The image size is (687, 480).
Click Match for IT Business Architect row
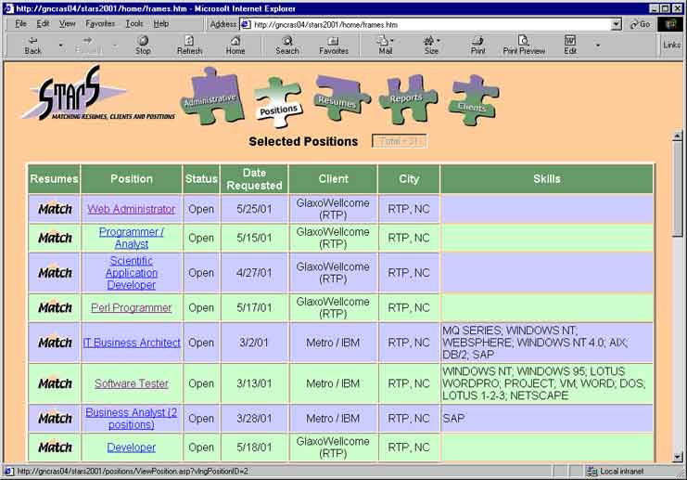point(55,343)
